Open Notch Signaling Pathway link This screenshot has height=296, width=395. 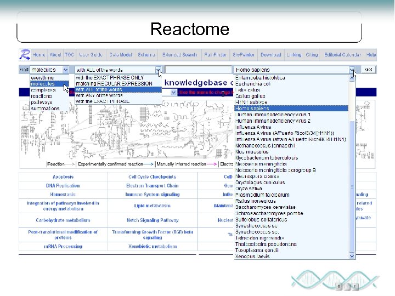click(x=153, y=220)
